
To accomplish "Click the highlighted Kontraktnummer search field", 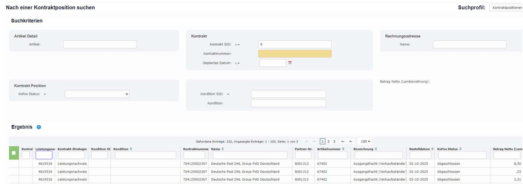I will [295, 54].
